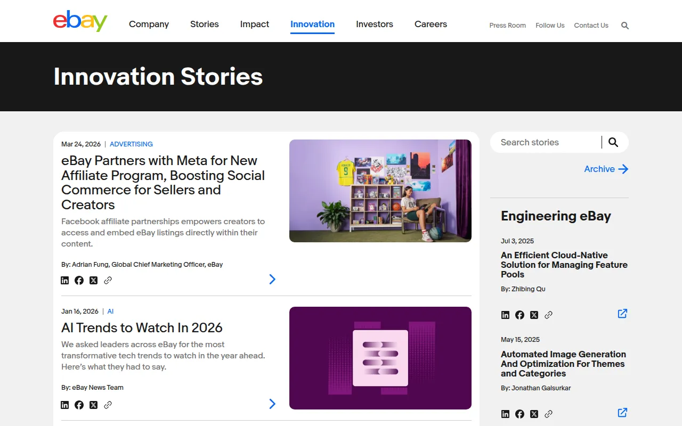Click byline eBay News Team

point(92,387)
